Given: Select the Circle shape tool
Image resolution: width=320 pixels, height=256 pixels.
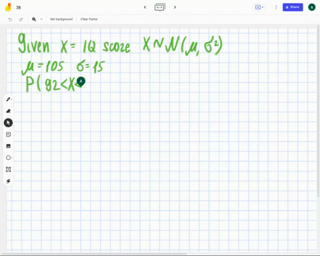Looking at the screenshot, I should point(9,158).
